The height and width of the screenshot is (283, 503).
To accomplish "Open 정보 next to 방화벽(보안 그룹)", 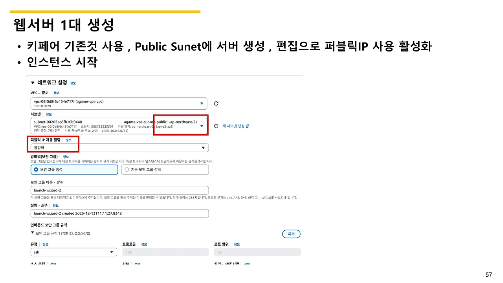I will [x=66, y=156].
